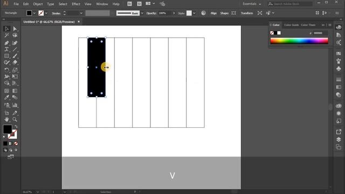The image size is (345, 194).
Task: Select the Free Transform tool
Action: (x=15, y=77)
